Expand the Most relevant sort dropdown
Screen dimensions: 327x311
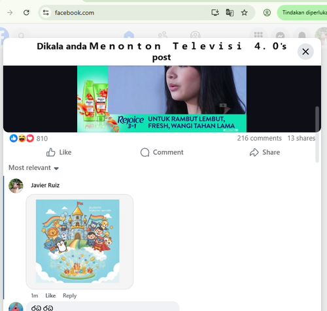pyautogui.click(x=34, y=168)
